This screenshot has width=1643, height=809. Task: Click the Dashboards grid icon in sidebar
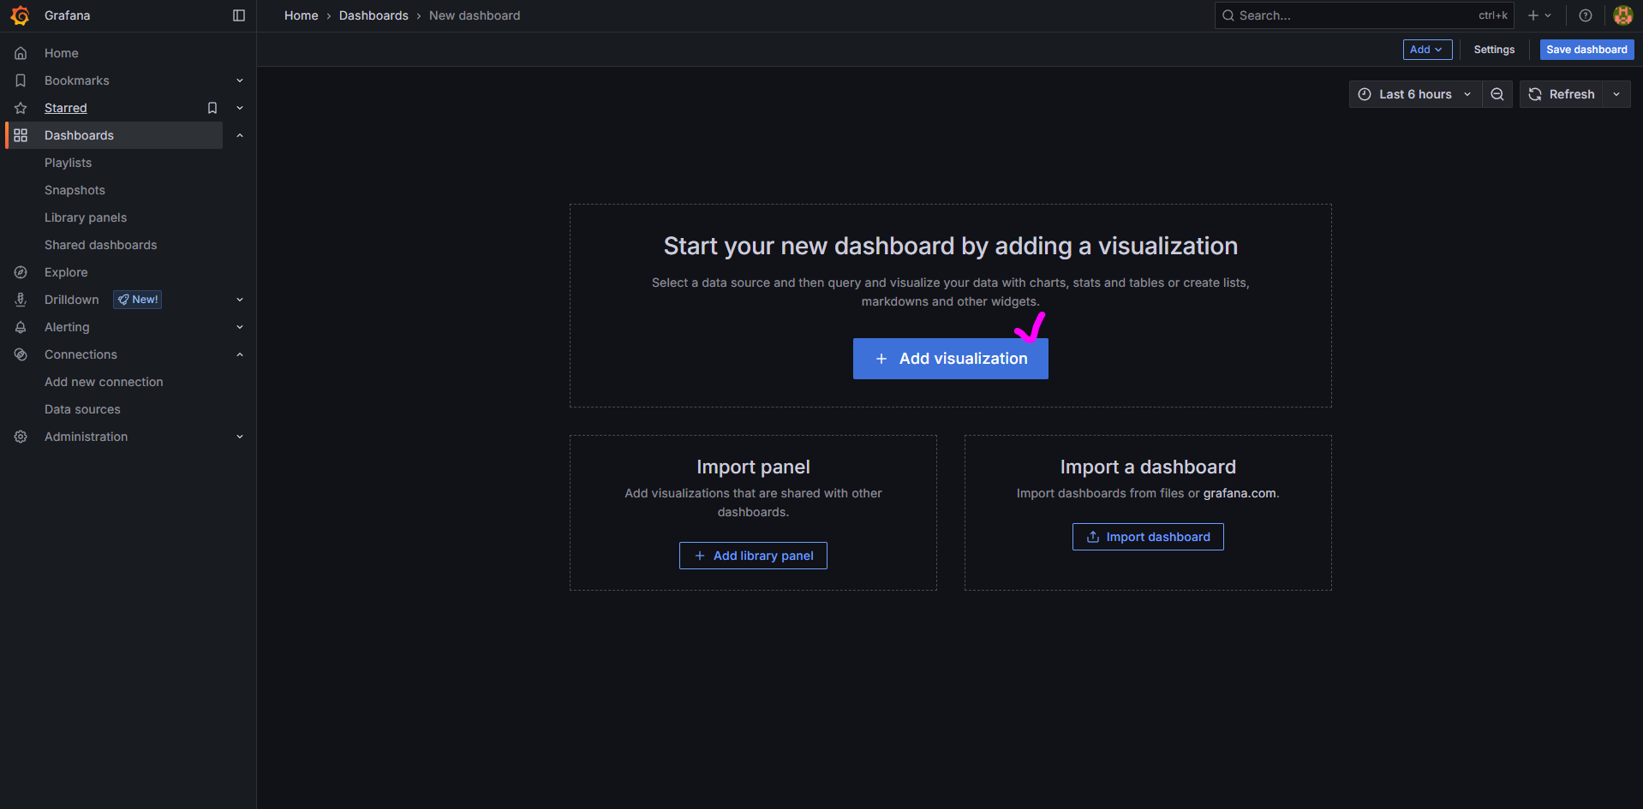(x=21, y=135)
